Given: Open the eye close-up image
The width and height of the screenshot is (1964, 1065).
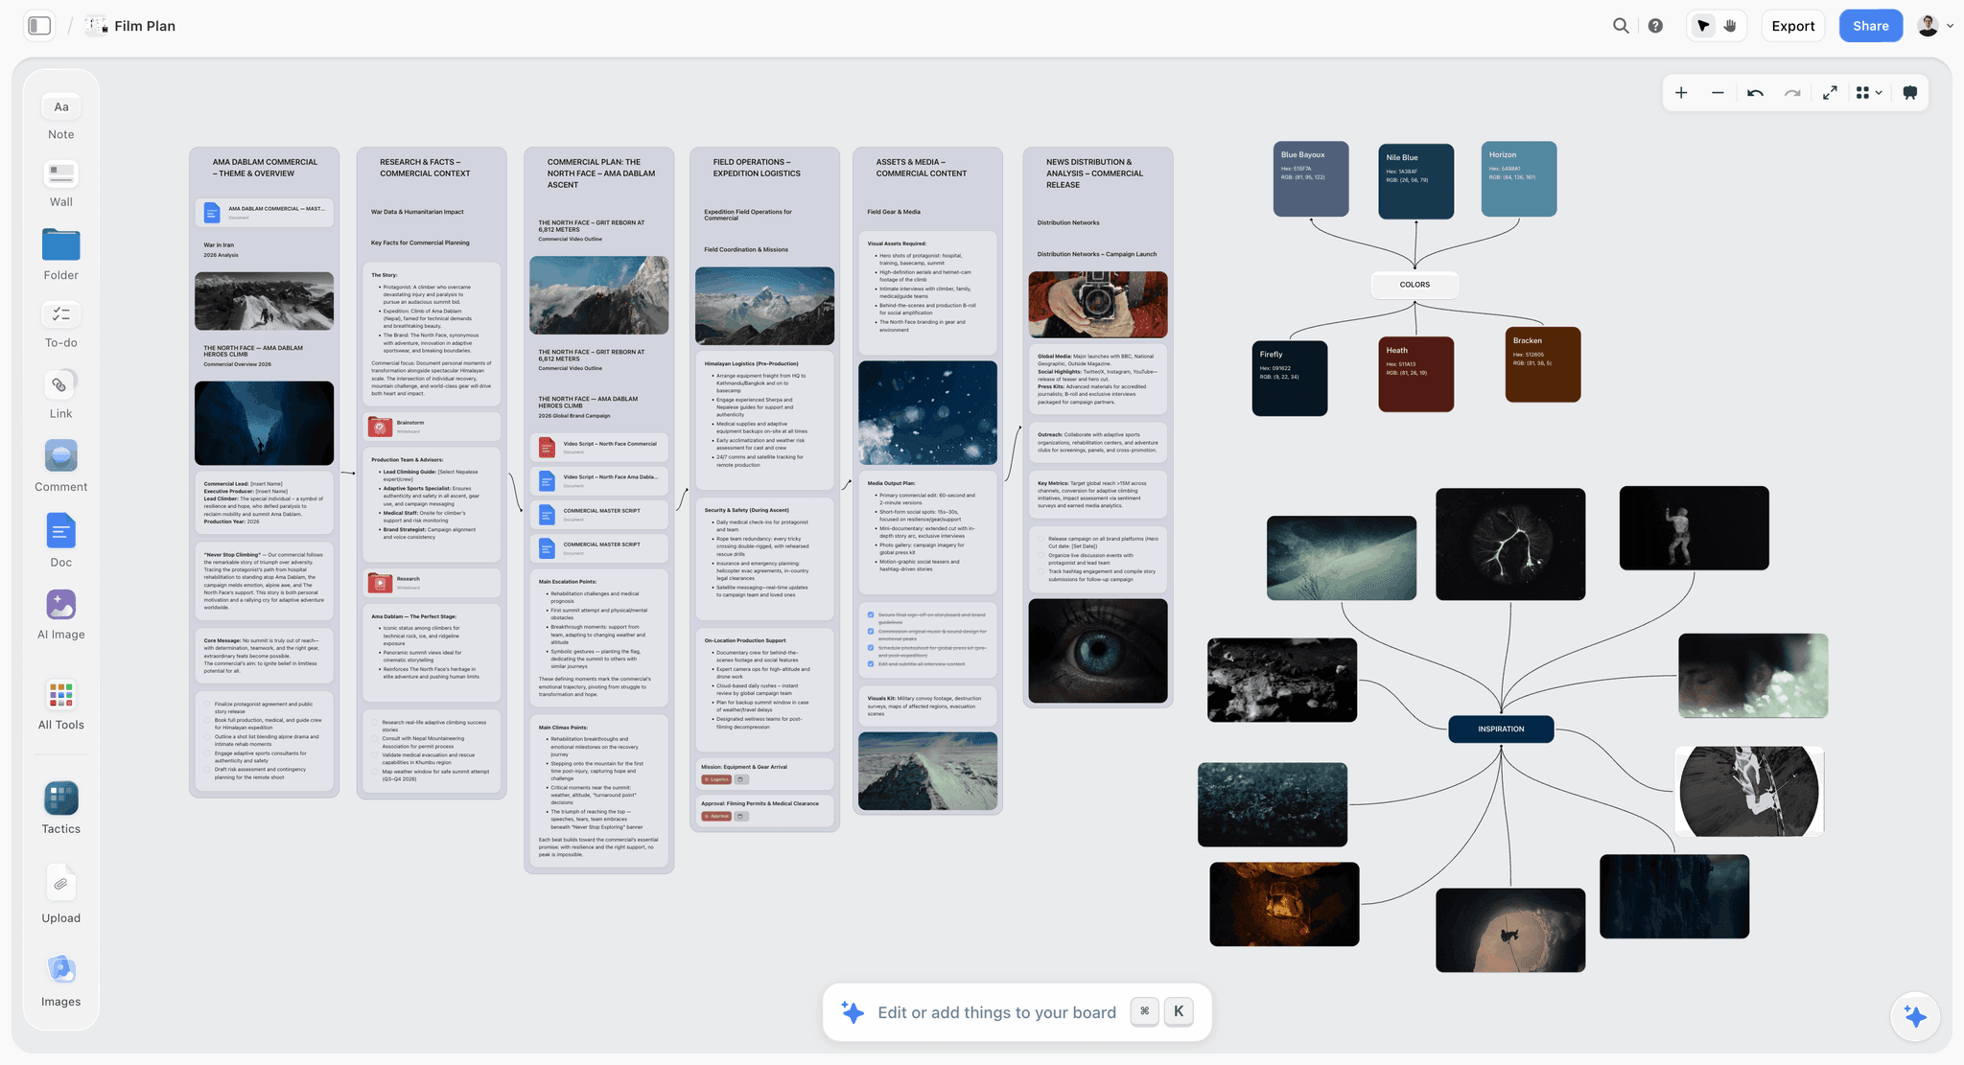Looking at the screenshot, I should coord(1098,651).
